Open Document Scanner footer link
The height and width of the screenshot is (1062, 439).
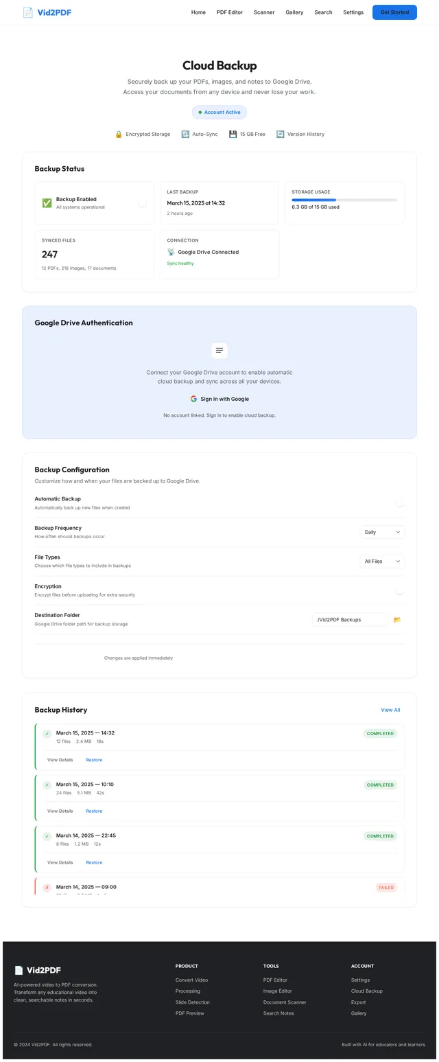click(x=285, y=1002)
